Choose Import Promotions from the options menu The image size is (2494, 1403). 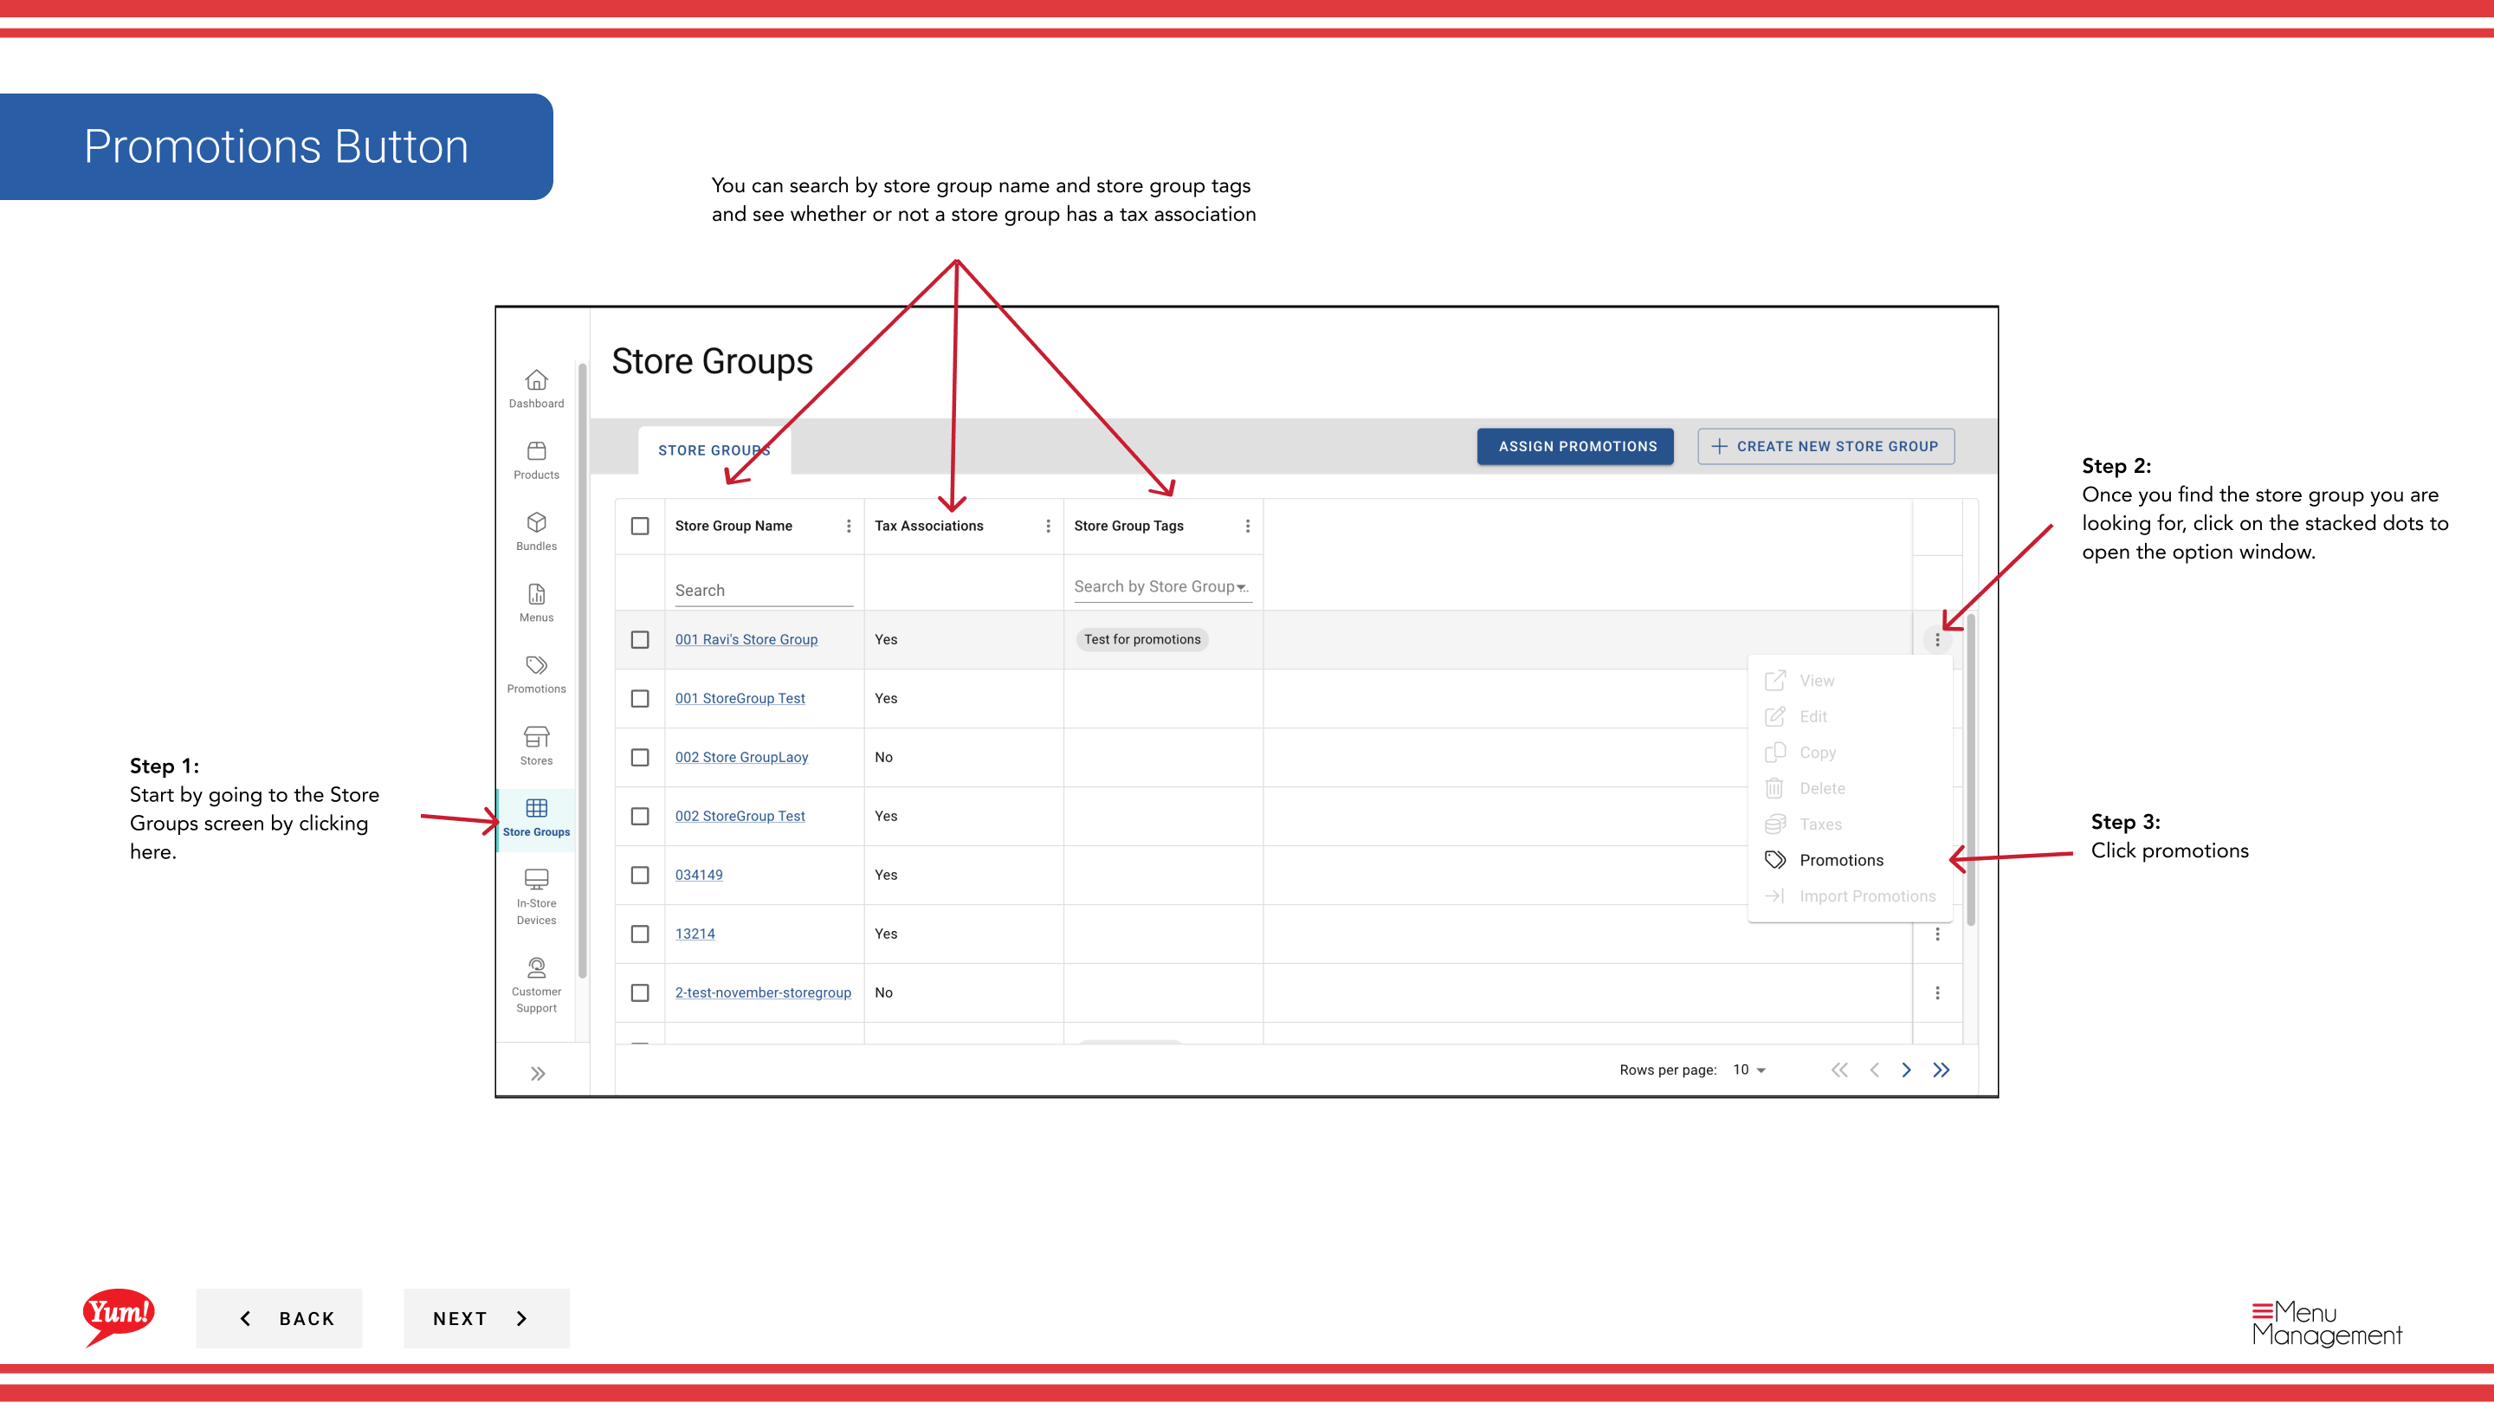(1849, 895)
